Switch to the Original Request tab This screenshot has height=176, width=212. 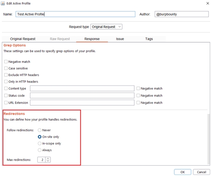(23, 39)
